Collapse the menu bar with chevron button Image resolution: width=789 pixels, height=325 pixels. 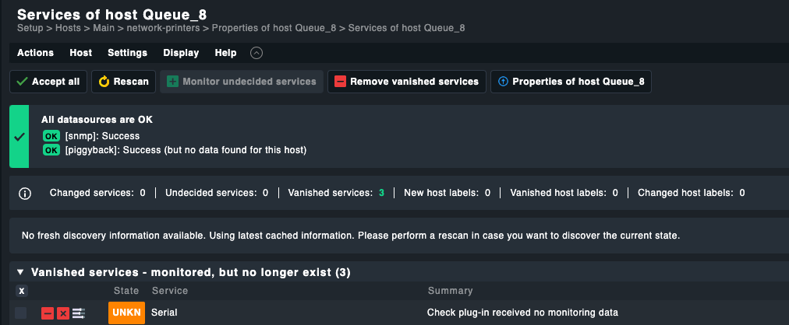[x=257, y=53]
